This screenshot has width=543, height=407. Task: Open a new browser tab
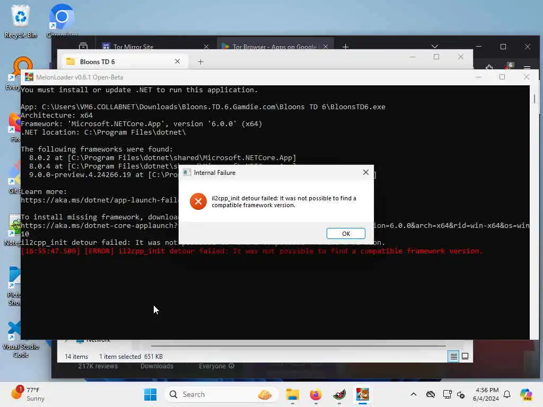pos(345,47)
